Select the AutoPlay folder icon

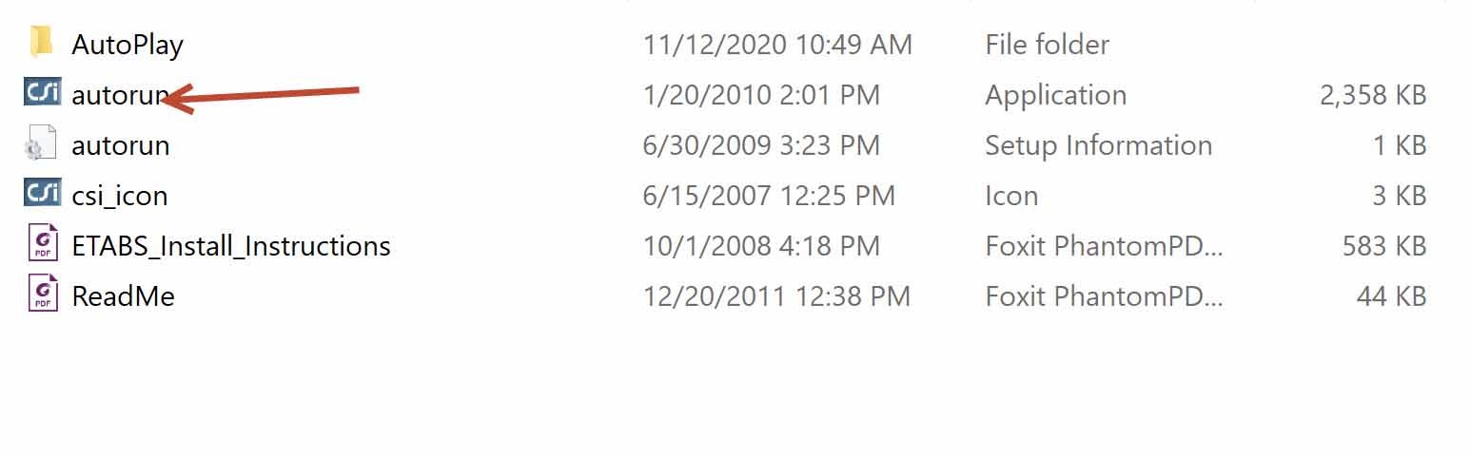point(41,43)
